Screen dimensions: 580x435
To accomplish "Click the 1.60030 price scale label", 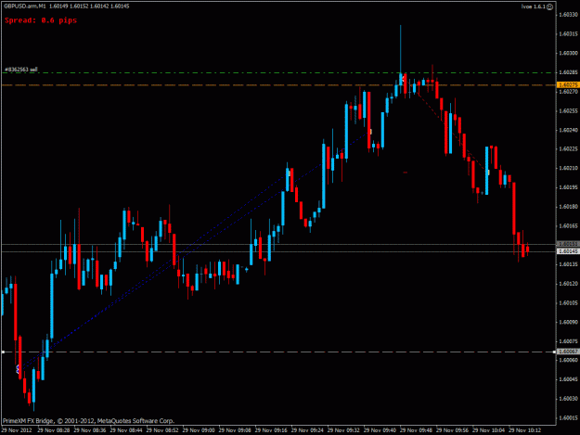I will tap(569, 399).
